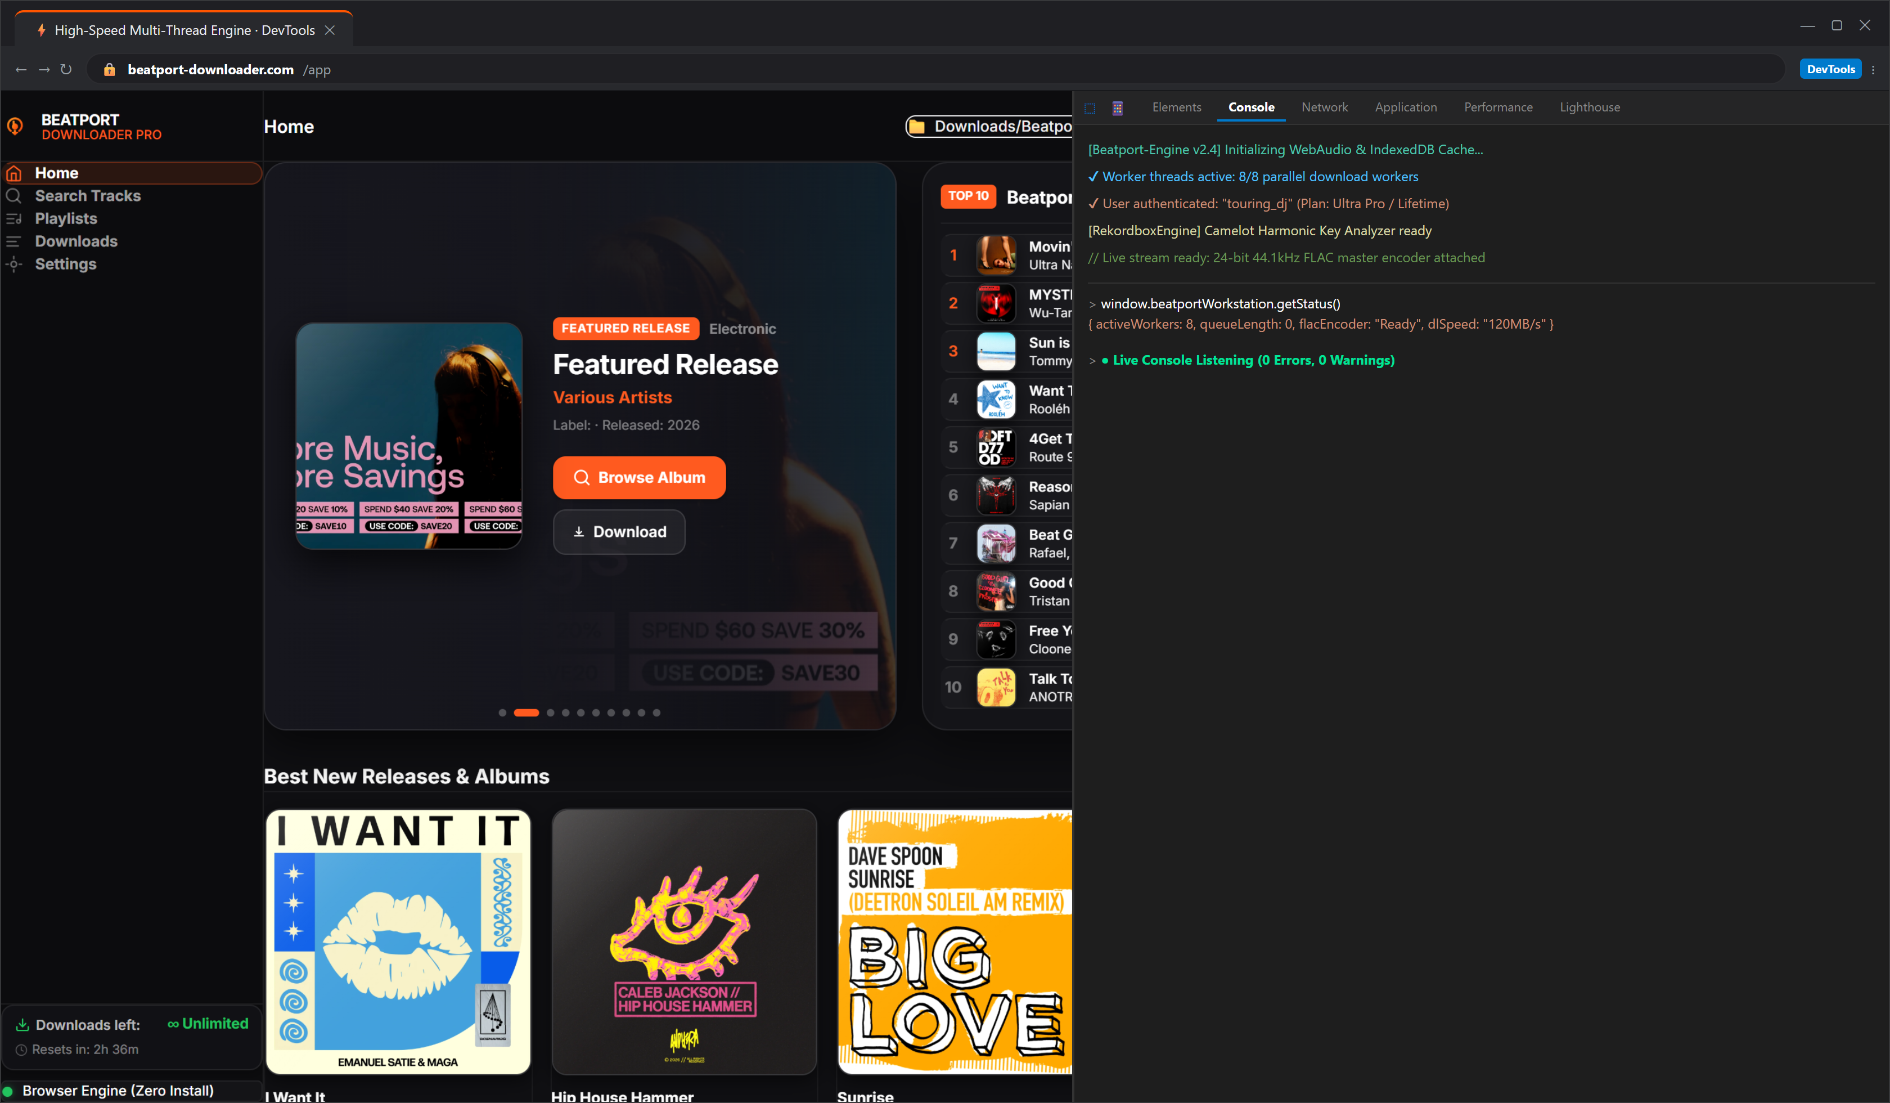Select the Console tab

[x=1251, y=107]
